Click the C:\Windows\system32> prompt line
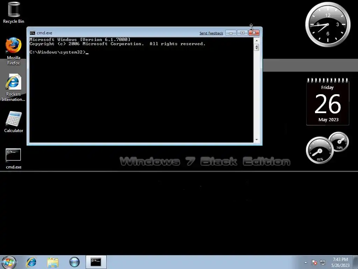358x269 pixels. pyautogui.click(x=59, y=52)
